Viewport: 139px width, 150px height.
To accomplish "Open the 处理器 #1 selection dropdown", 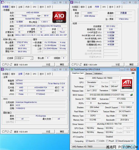I will (x=24, y=58).
